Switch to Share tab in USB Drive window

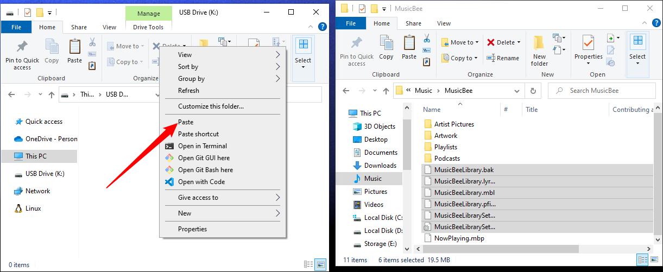79,27
